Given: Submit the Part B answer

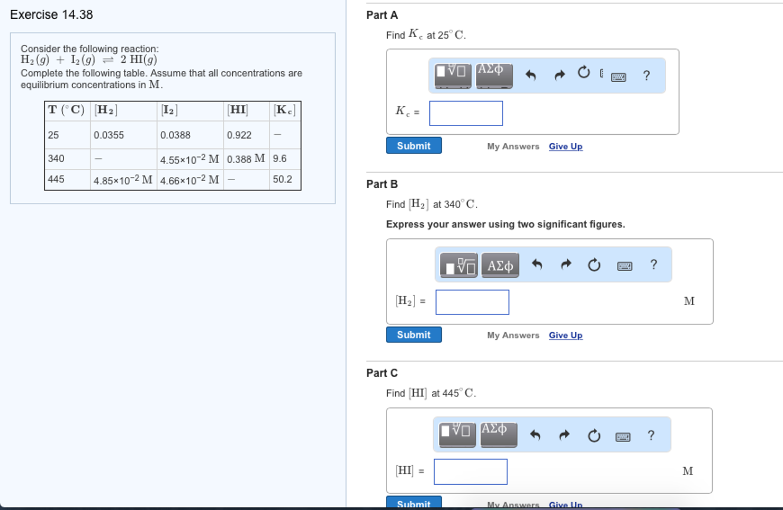Looking at the screenshot, I should (413, 334).
